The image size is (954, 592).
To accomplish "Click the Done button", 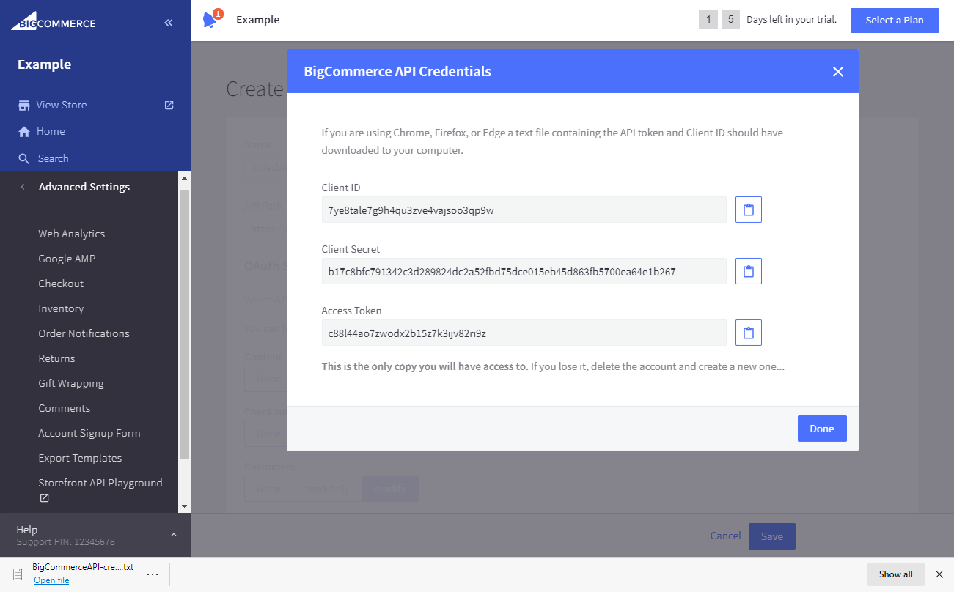I will coord(822,429).
